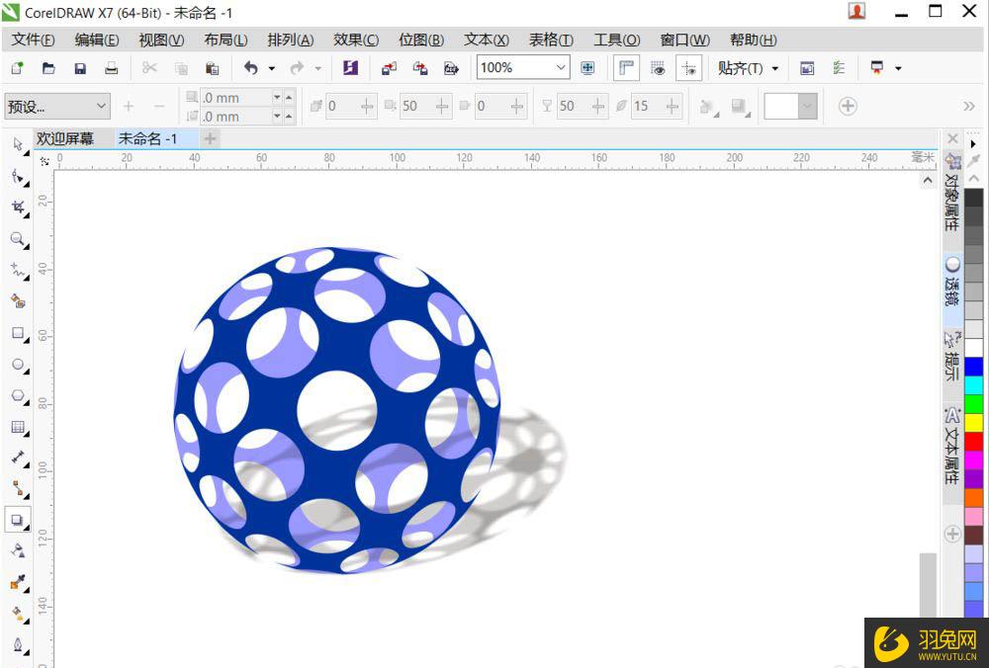Select the Rectangle tool
Image resolution: width=989 pixels, height=668 pixels.
click(x=18, y=333)
